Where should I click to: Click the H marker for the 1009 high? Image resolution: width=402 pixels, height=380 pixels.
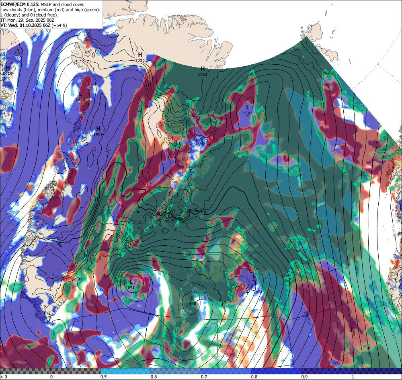click(98, 129)
